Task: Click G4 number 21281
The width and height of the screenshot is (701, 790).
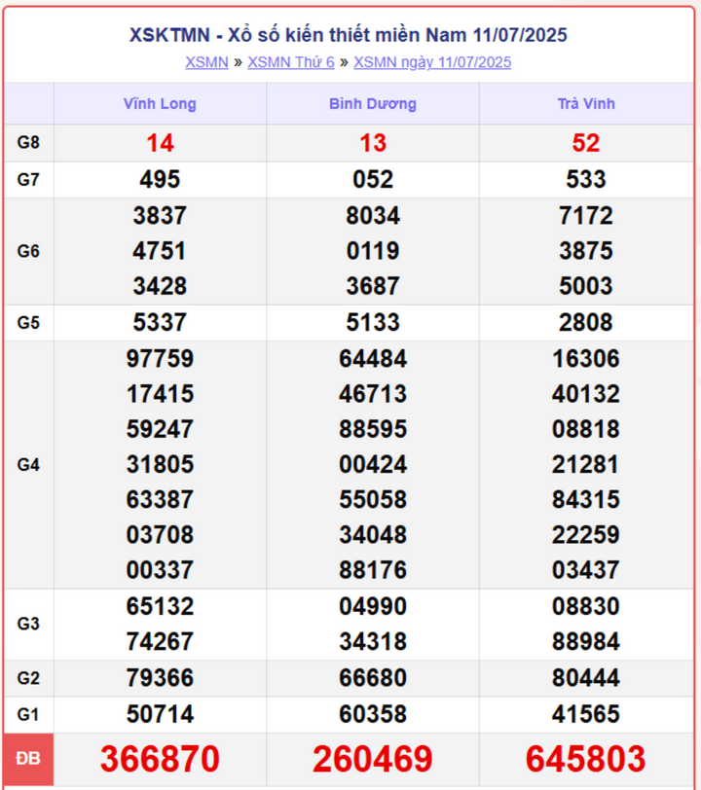Action: (x=585, y=464)
